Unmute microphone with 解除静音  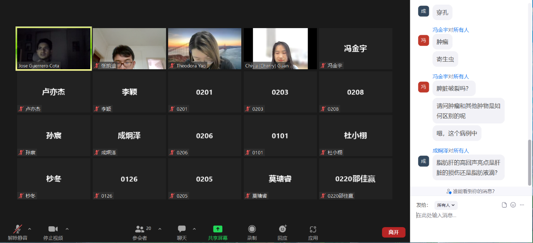pos(18,229)
